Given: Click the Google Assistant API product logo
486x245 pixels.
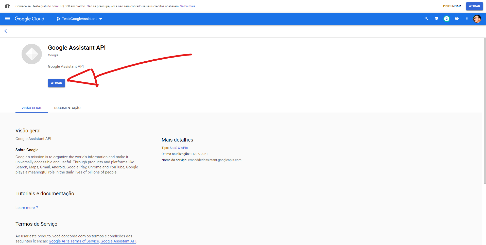Looking at the screenshot, I should 31,54.
